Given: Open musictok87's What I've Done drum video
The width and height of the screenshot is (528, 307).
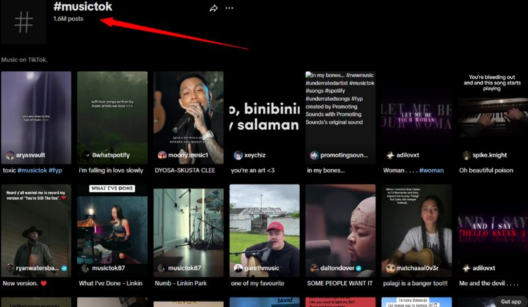Looking at the screenshot, I should [x=112, y=231].
